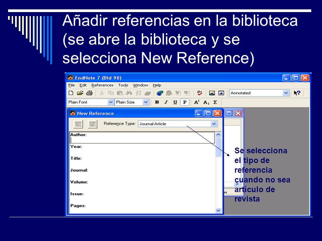The image size is (322, 241).
Task: Click the Spell Check abc icon
Action: coord(200,93)
